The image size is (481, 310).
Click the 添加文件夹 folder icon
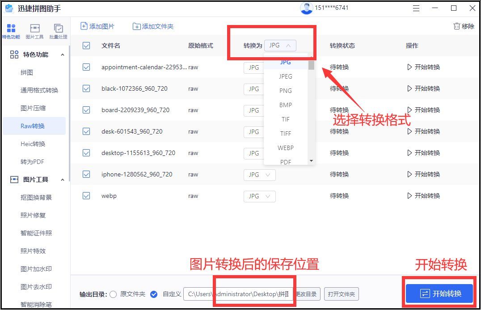click(x=136, y=27)
